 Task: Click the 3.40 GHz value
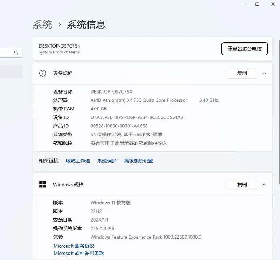[x=209, y=100]
